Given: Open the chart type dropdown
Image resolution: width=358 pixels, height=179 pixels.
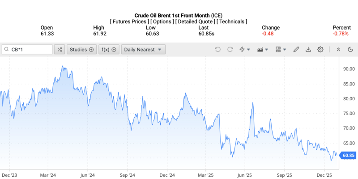Looking at the screenshot, I should click(262, 49).
